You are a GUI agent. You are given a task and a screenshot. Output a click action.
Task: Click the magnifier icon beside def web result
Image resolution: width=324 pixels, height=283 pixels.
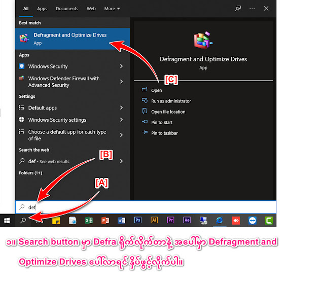click(x=22, y=161)
